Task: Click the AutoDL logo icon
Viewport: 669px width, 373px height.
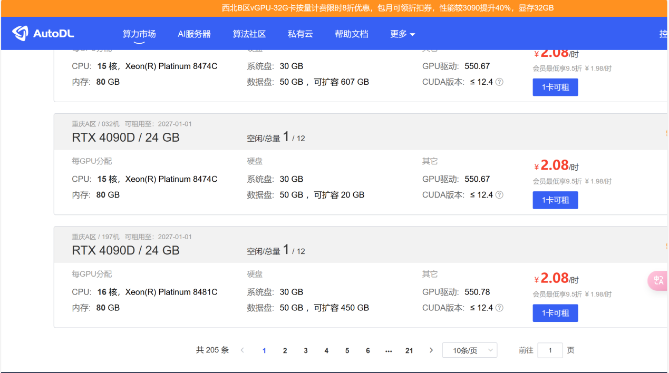Action: (20, 34)
